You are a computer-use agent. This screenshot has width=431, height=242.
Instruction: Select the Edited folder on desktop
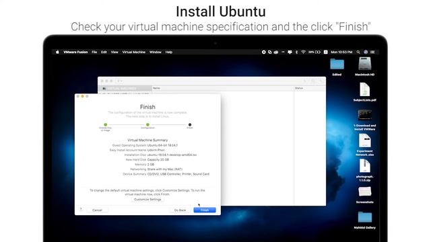337,65
